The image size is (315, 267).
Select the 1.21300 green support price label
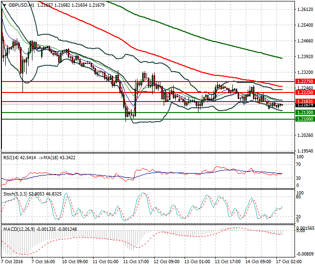pos(305,113)
